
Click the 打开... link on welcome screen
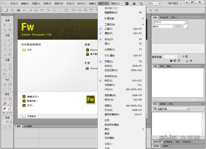click(x=30, y=50)
